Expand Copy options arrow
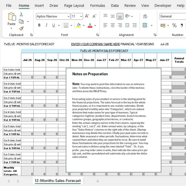Screen dimensions: 186x186 [28, 22]
